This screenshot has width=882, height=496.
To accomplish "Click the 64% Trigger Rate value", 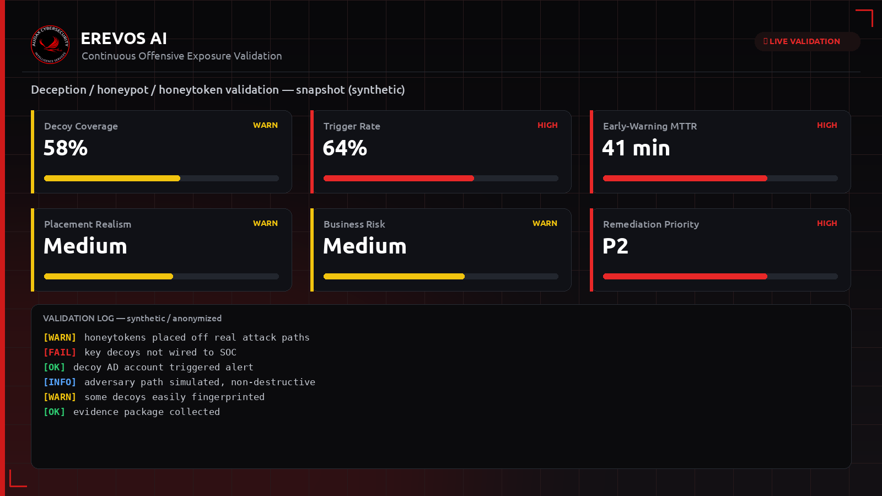I will pyautogui.click(x=345, y=148).
